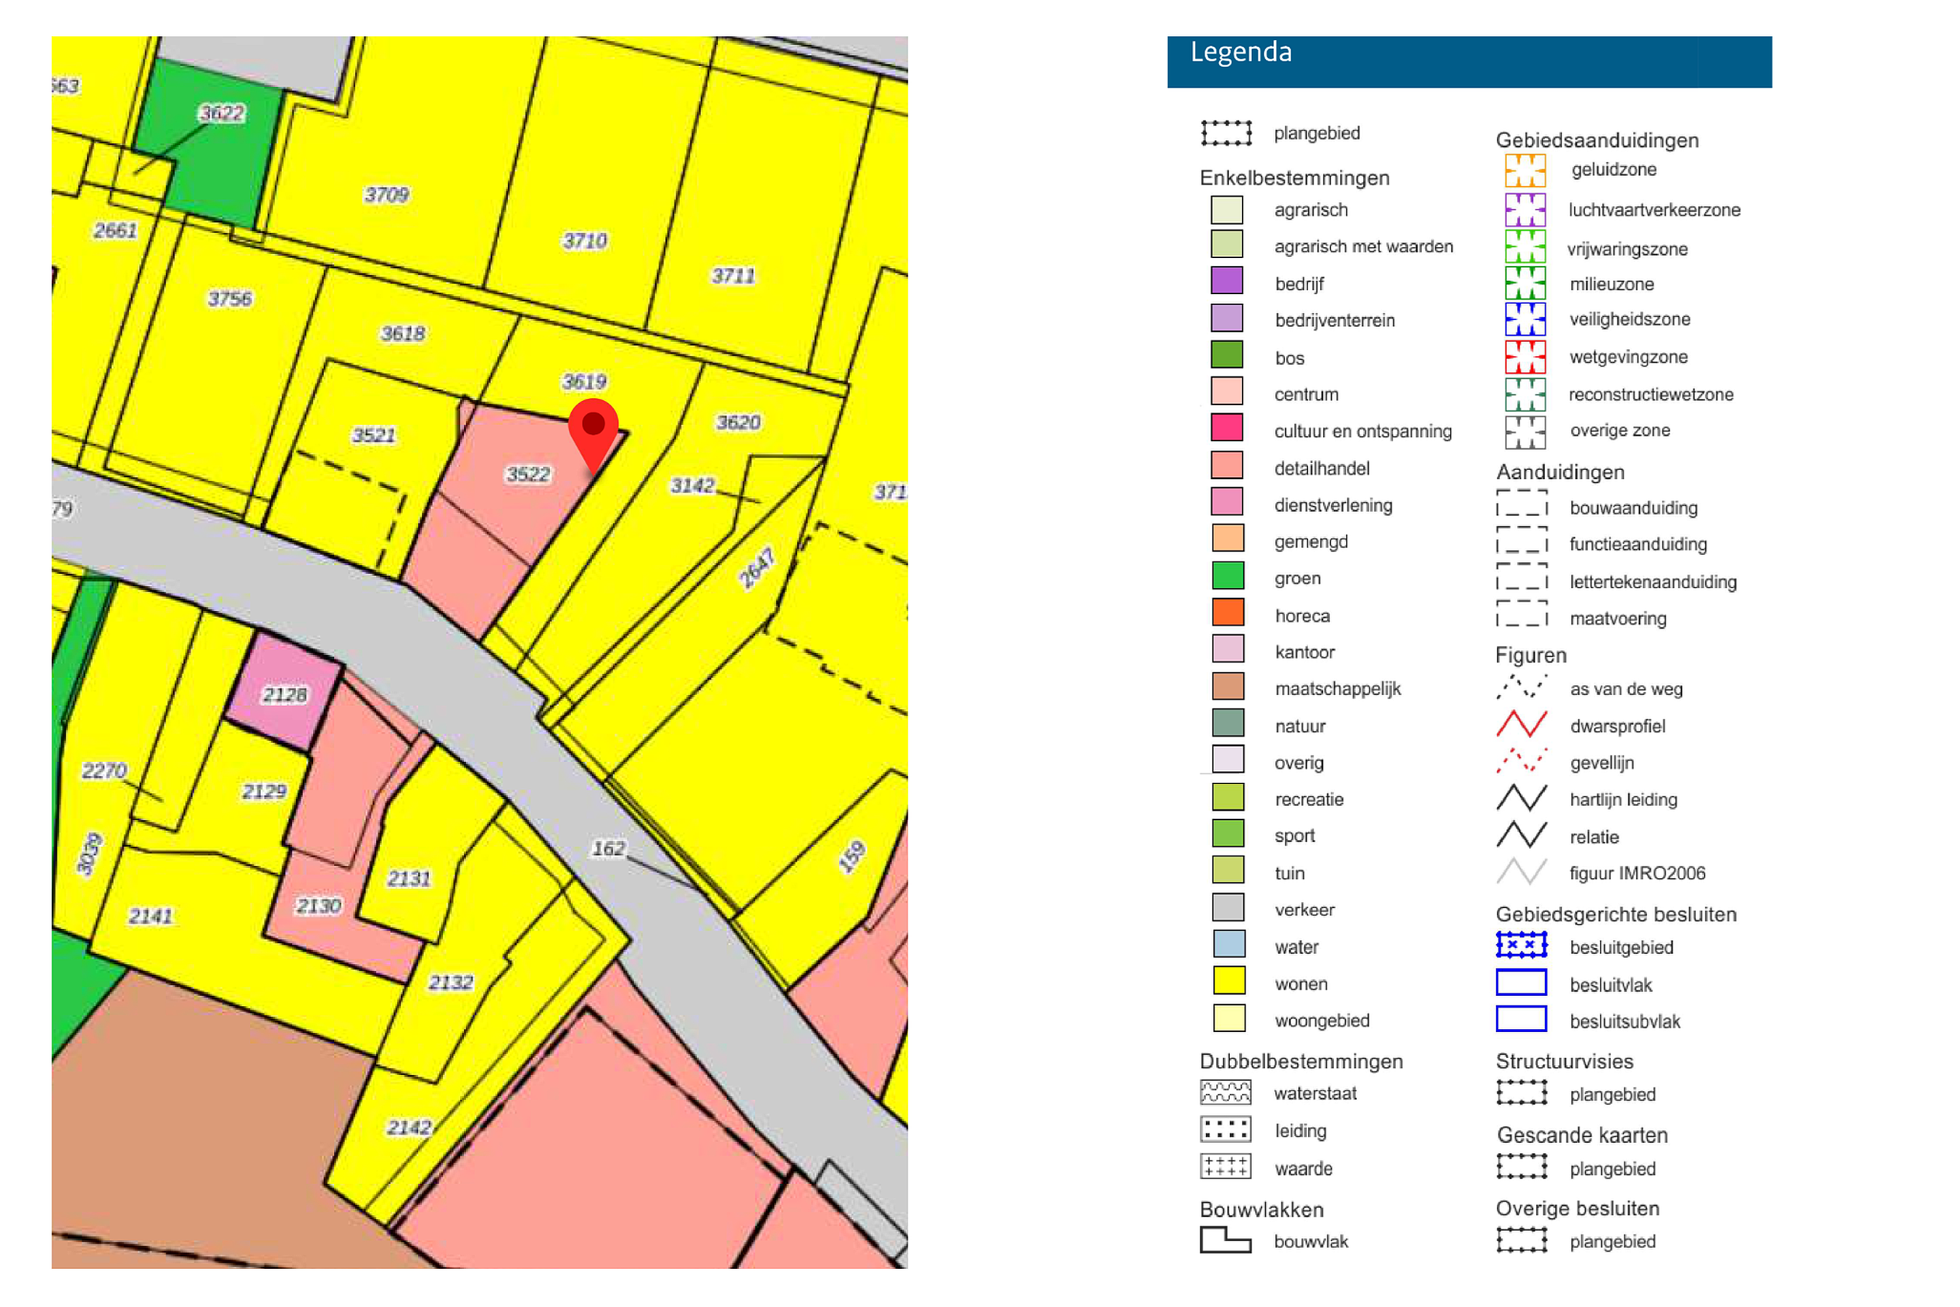Viewport: 1960px width, 1307px height.
Task: Click the plangebied dotted rectangle at legend top
Action: (x=1226, y=133)
